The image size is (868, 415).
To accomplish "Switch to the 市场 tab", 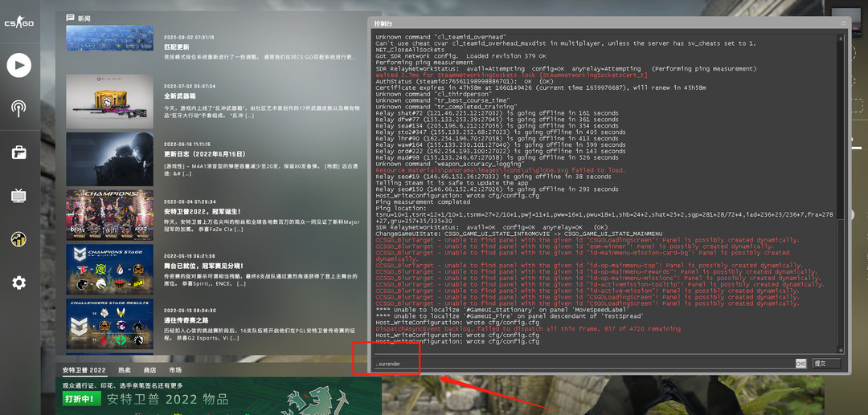I will click(175, 370).
